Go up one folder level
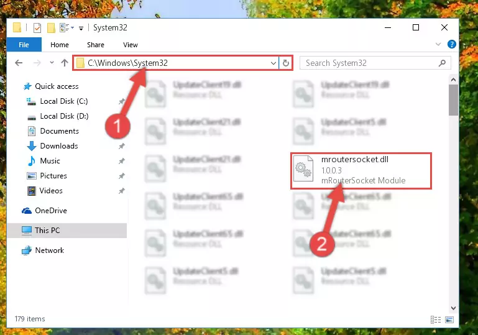Viewport: 478px width, 335px height. coord(64,63)
